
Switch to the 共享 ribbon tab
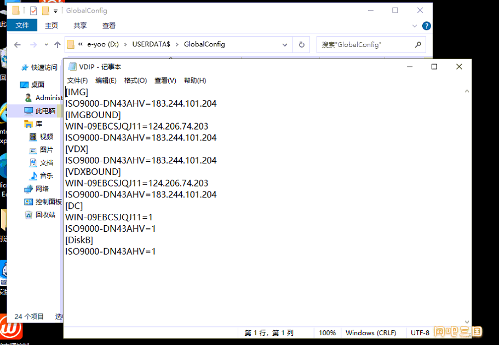click(x=80, y=25)
